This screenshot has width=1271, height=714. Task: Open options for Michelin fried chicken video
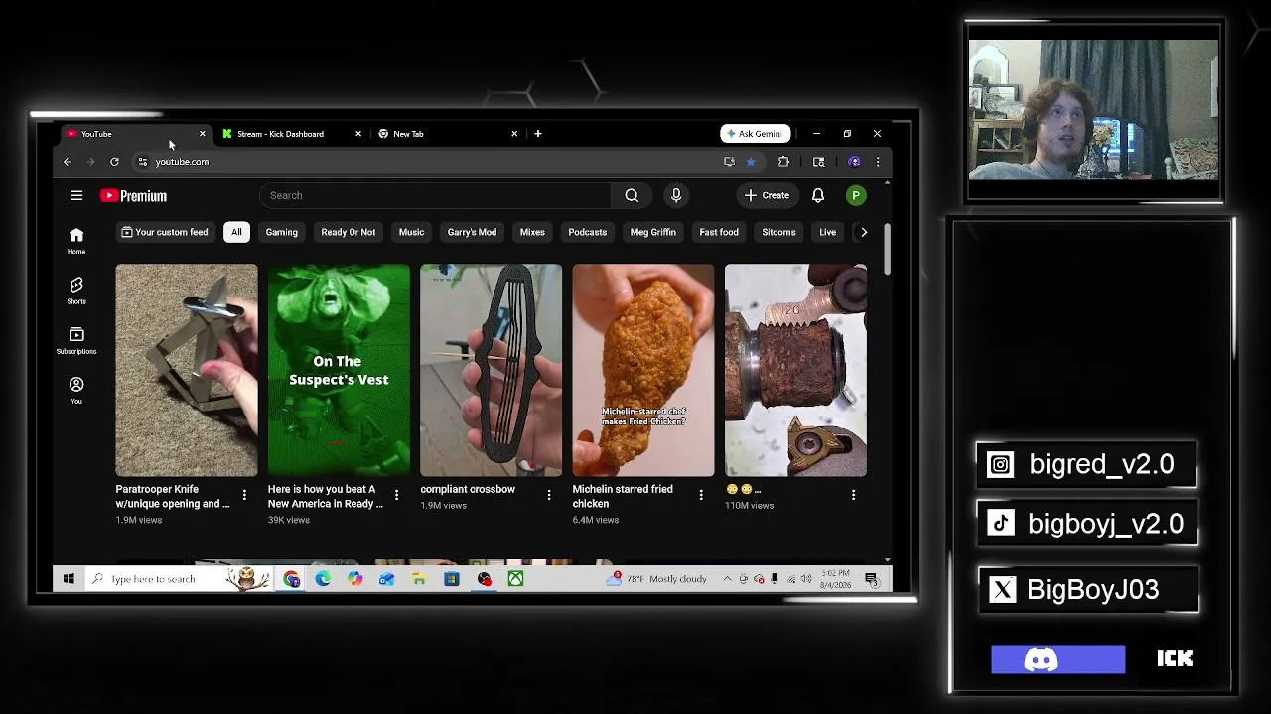(701, 494)
